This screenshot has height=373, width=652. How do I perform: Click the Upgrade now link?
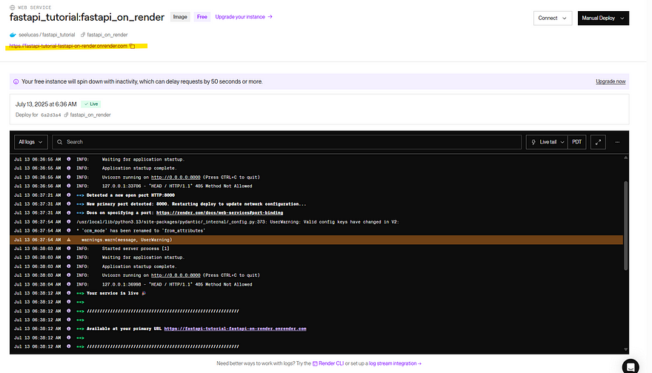coord(611,81)
